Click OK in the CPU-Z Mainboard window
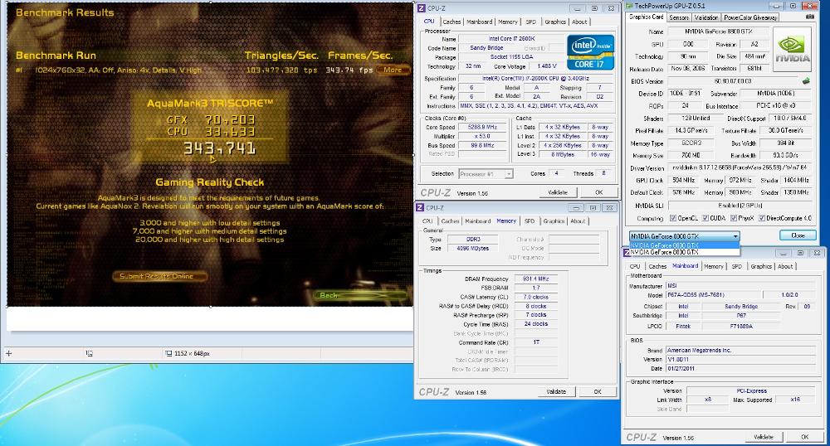 click(x=804, y=437)
